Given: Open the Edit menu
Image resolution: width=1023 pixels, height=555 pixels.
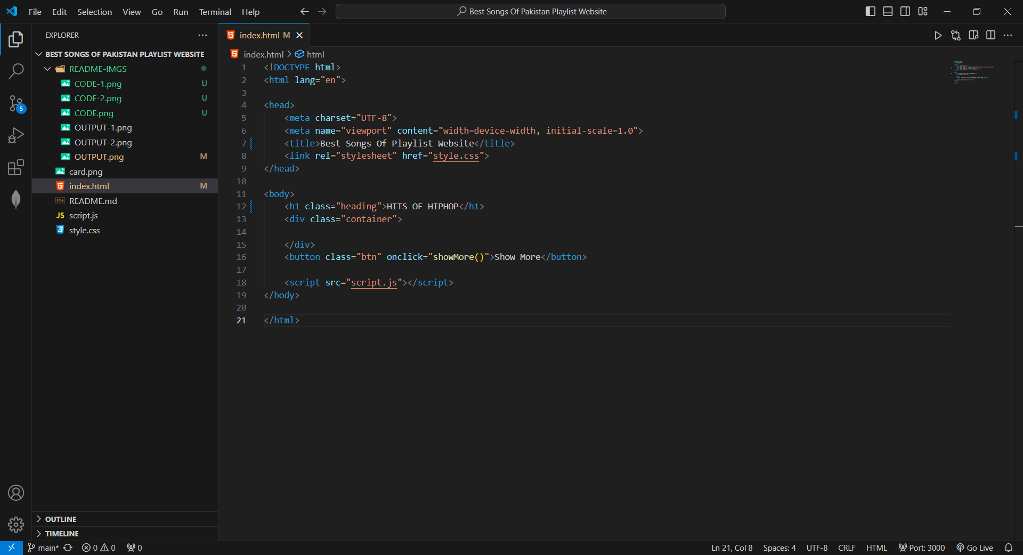Looking at the screenshot, I should tap(59, 12).
